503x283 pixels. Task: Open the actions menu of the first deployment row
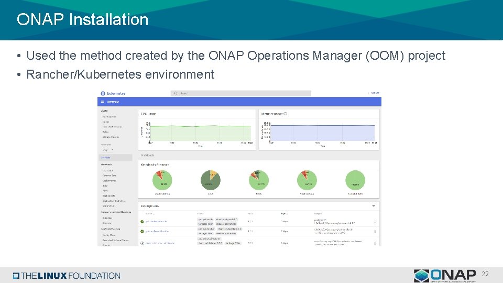375,222
